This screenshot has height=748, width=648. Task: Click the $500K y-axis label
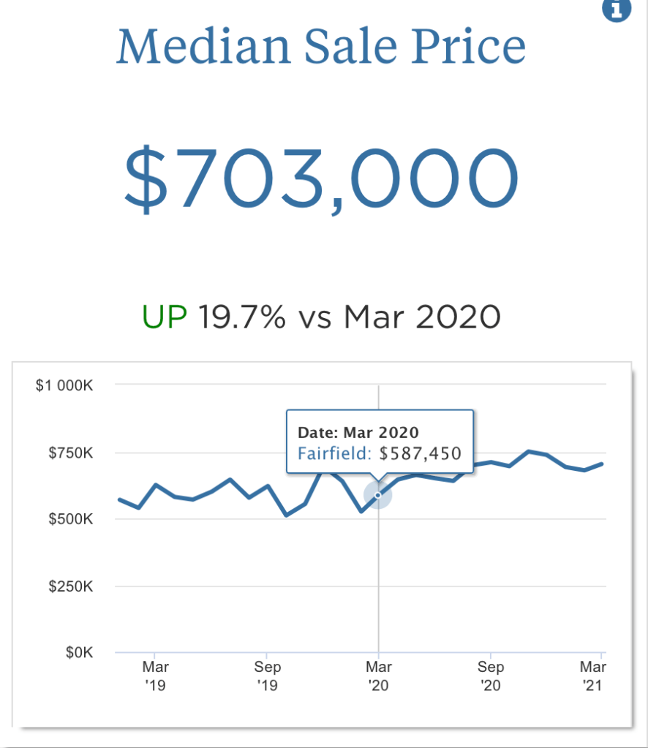point(71,520)
